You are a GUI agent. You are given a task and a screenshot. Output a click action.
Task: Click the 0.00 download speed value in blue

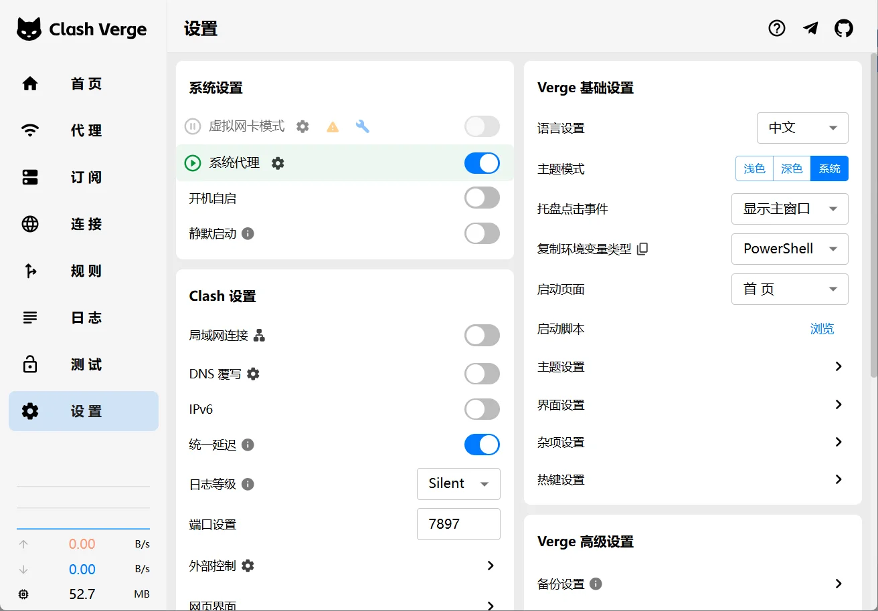pyautogui.click(x=82, y=570)
